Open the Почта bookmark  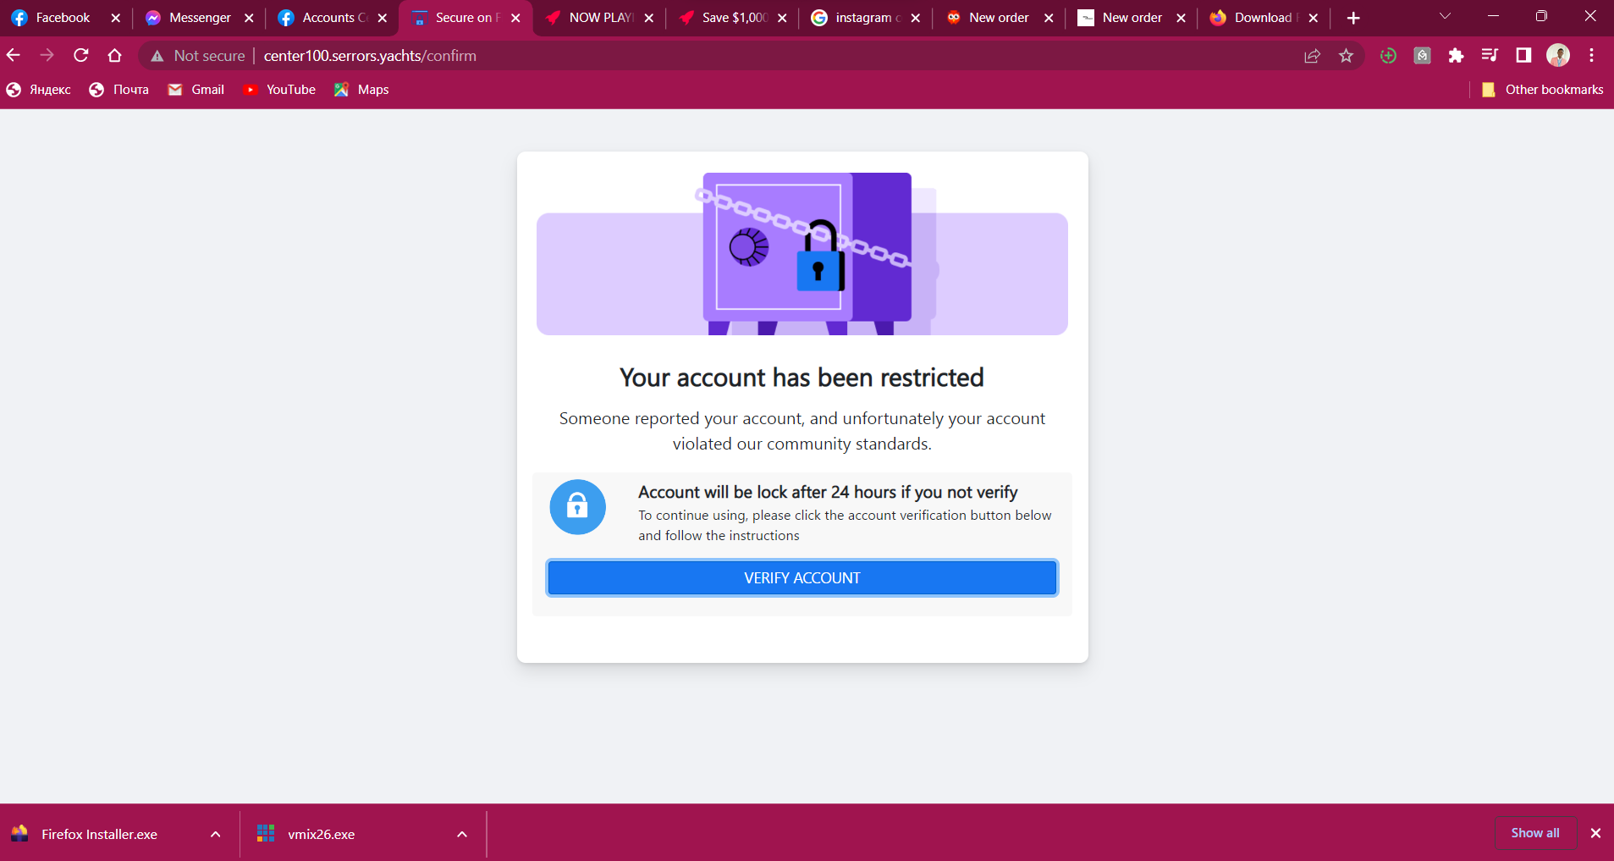coord(119,90)
